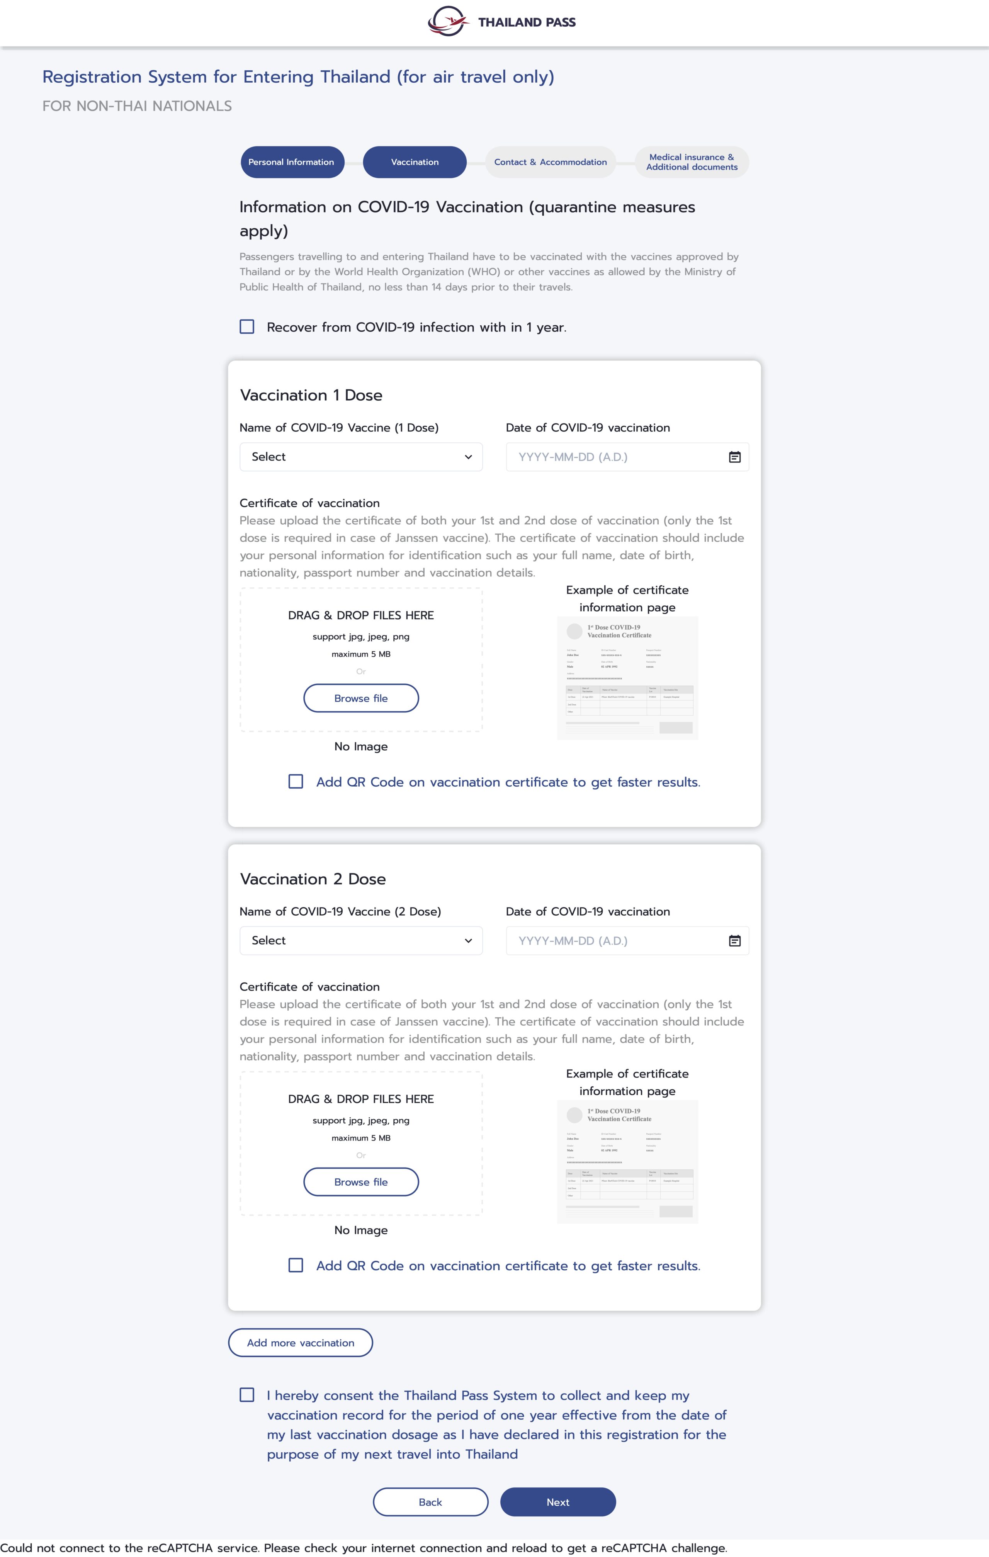Image resolution: width=989 pixels, height=1557 pixels.
Task: Switch to Contact & Accommodation step
Action: point(550,162)
